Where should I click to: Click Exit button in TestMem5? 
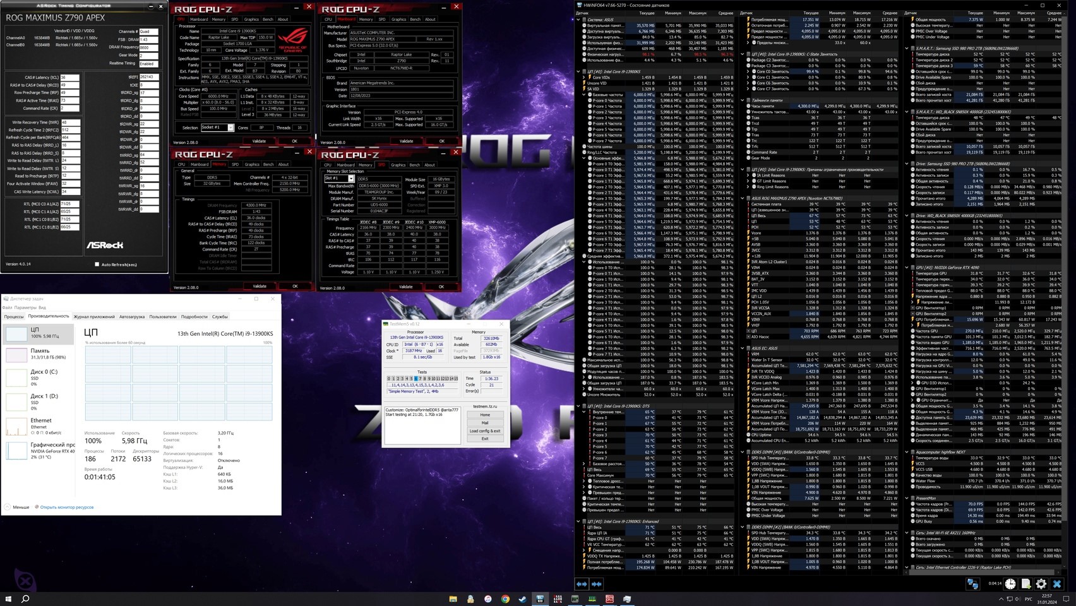point(485,439)
